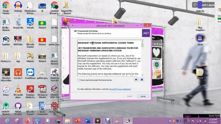Select the red remote desktop app shortcut
Screen dimensions: 221x124
pyautogui.click(x=30, y=92)
